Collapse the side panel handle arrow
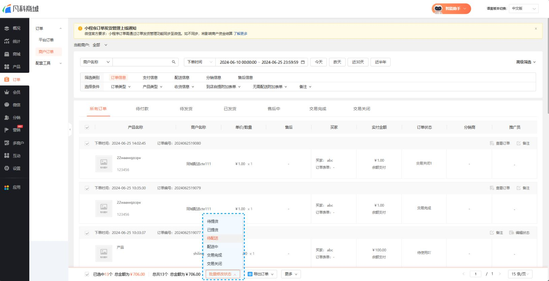Viewport: 549px width, 281px height. coord(70,129)
